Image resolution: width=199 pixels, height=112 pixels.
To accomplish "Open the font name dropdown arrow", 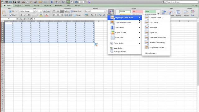I will [34, 11].
